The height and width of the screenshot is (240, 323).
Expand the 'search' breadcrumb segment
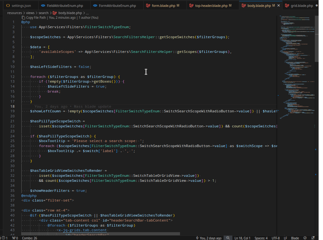tap(44, 13)
